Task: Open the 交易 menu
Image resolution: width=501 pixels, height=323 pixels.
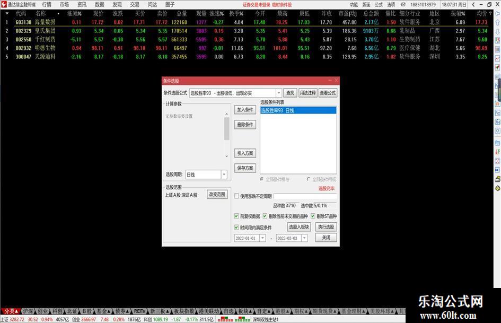Action: pos(135,4)
